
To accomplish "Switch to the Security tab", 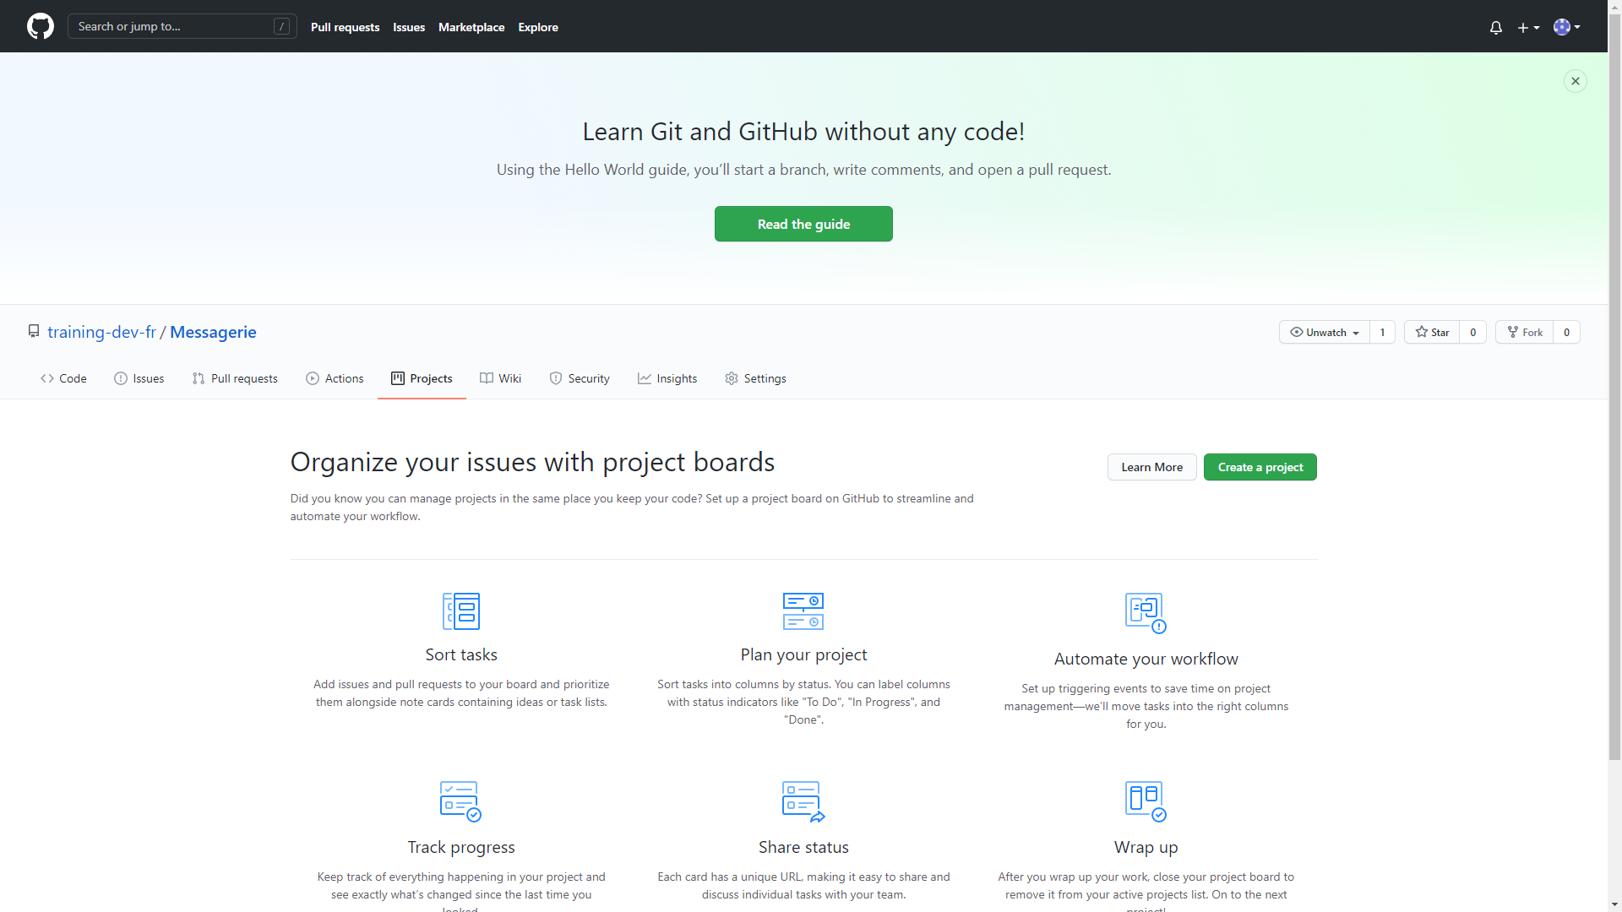I will tap(580, 378).
